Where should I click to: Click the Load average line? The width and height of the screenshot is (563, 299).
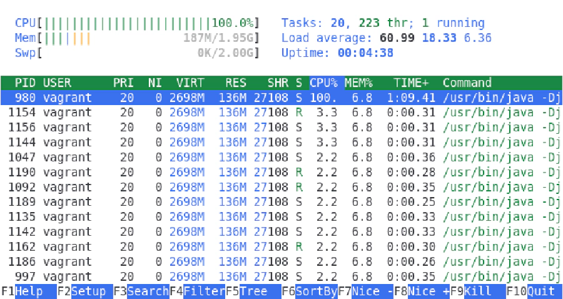387,38
